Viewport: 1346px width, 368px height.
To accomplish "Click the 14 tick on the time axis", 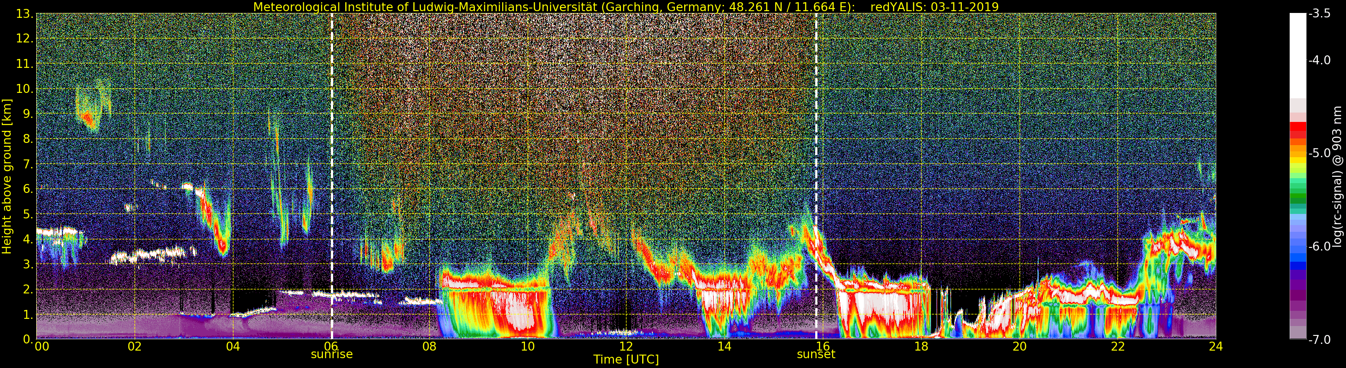I will pyautogui.click(x=724, y=347).
